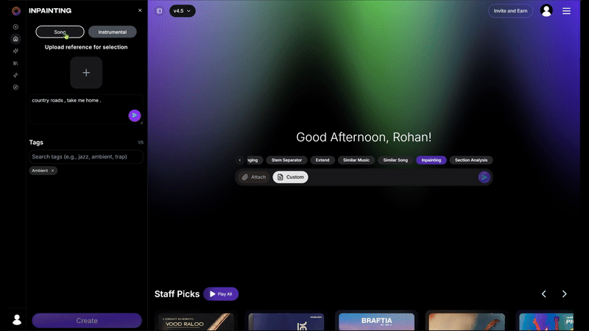Close the Inpainting panel
Screen dimensions: 589x331
(x=140, y=10)
